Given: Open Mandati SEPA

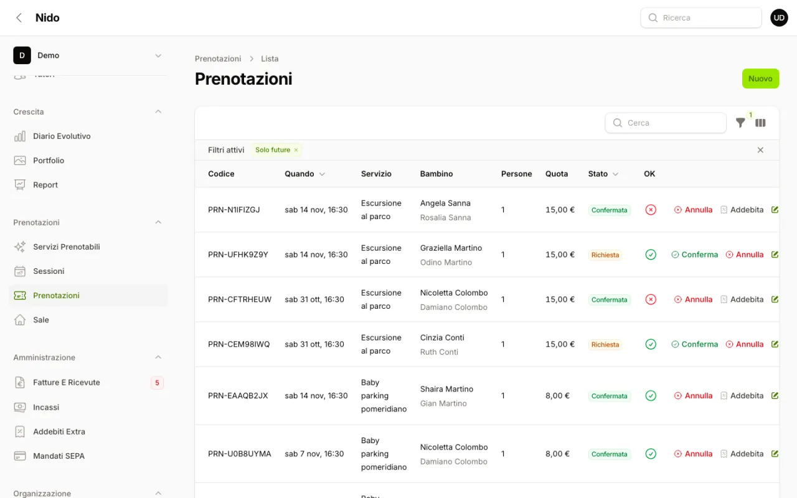Looking at the screenshot, I should 88,456.
